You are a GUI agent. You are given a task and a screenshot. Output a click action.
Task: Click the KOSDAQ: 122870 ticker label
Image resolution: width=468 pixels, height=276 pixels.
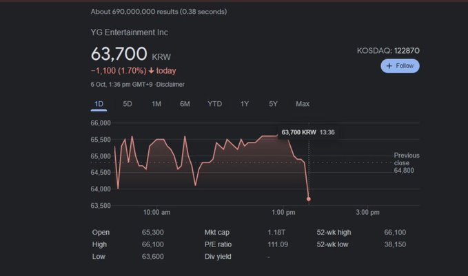[388, 51]
